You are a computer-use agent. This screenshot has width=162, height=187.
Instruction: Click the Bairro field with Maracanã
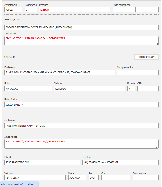point(28,89)
